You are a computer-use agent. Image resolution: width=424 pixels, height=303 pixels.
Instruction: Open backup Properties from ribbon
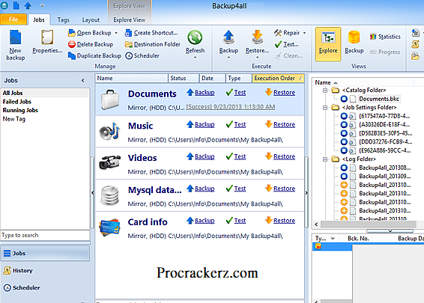(47, 42)
